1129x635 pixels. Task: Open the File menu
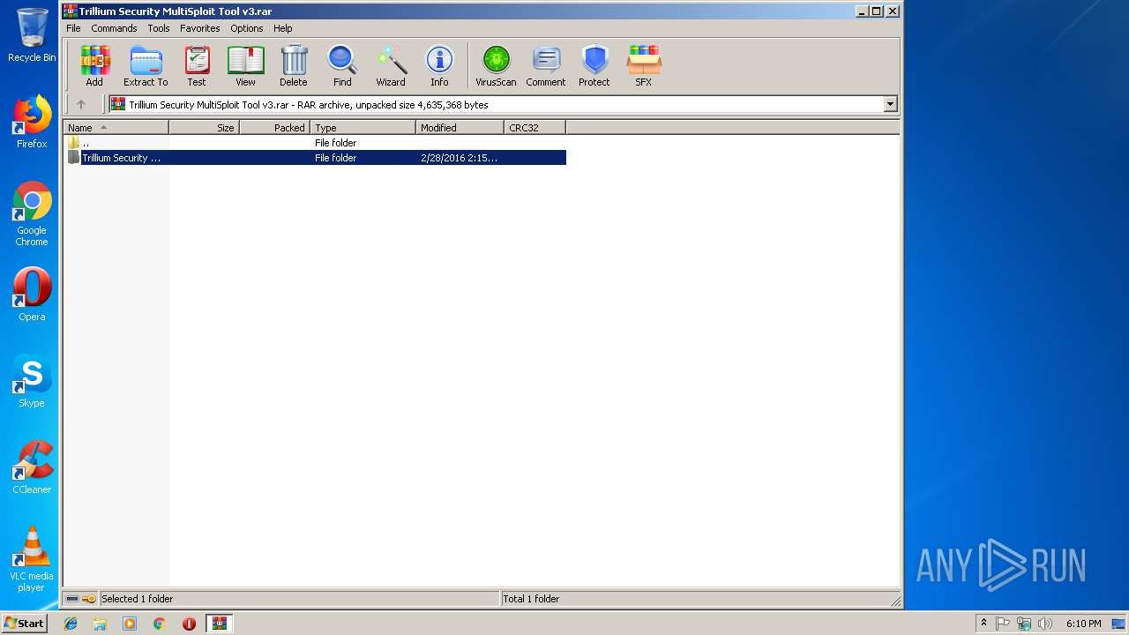[x=73, y=28]
